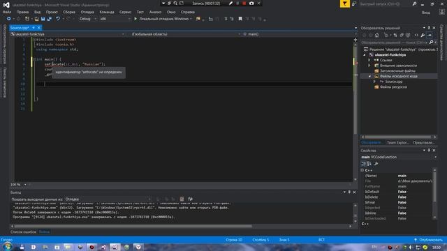Open the ukazatel-funkchiya project scope dropdown
The image size is (447, 251).
68,34
